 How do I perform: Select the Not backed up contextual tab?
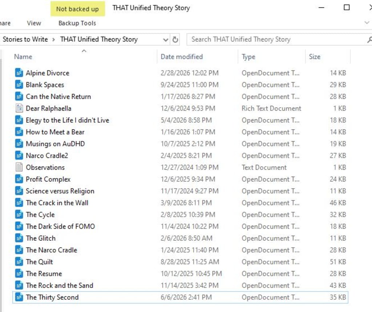78,9
